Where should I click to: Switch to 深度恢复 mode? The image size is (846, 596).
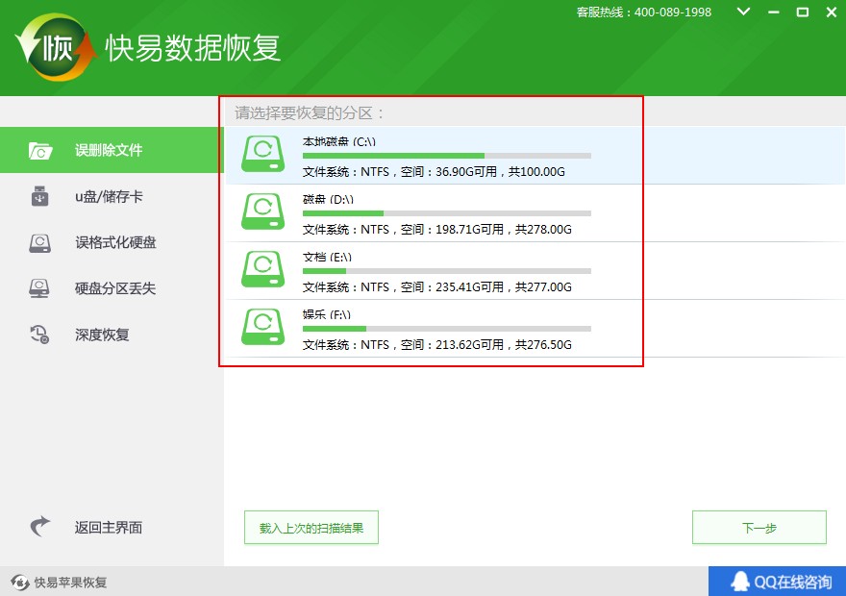pos(102,335)
